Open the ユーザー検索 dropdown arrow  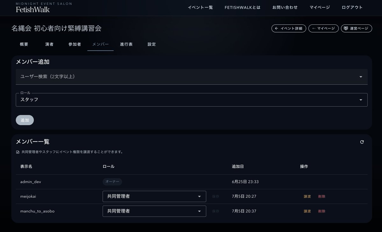click(x=361, y=77)
